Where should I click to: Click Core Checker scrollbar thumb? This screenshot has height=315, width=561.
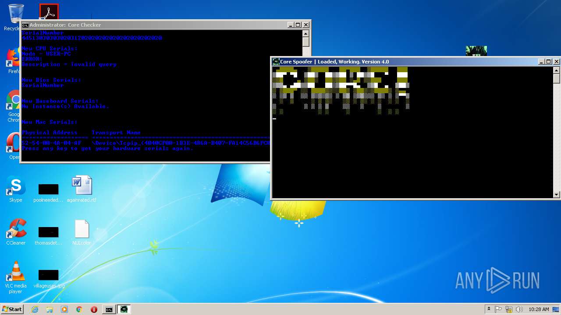(x=306, y=42)
